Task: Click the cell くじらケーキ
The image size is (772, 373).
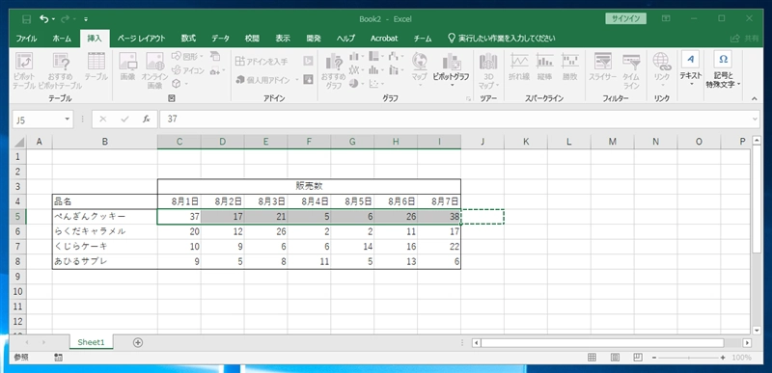Action: pos(105,247)
